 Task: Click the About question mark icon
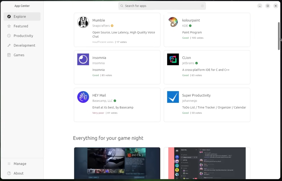tap(9, 173)
